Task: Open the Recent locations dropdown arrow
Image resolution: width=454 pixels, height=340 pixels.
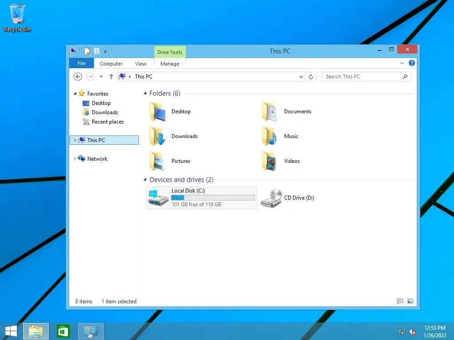Action: [x=102, y=77]
